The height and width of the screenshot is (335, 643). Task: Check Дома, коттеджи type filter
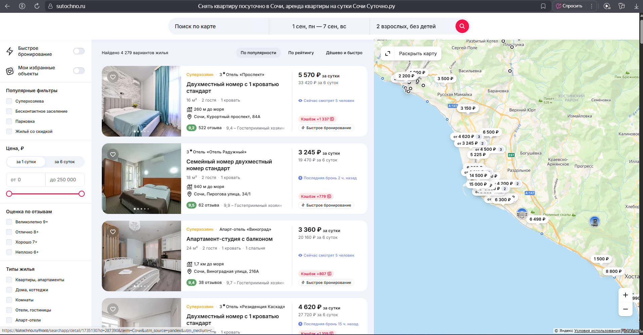click(9, 290)
